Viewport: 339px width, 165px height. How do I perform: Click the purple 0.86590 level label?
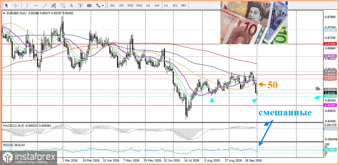coord(330,56)
